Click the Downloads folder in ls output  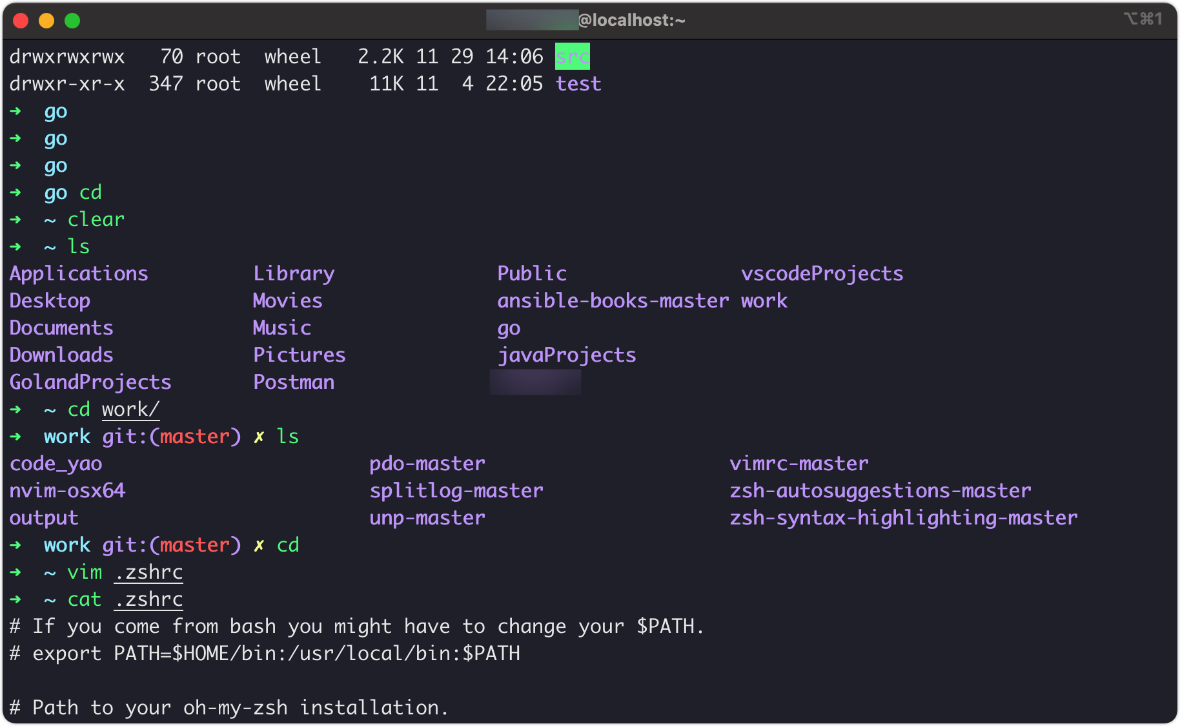[61, 355]
